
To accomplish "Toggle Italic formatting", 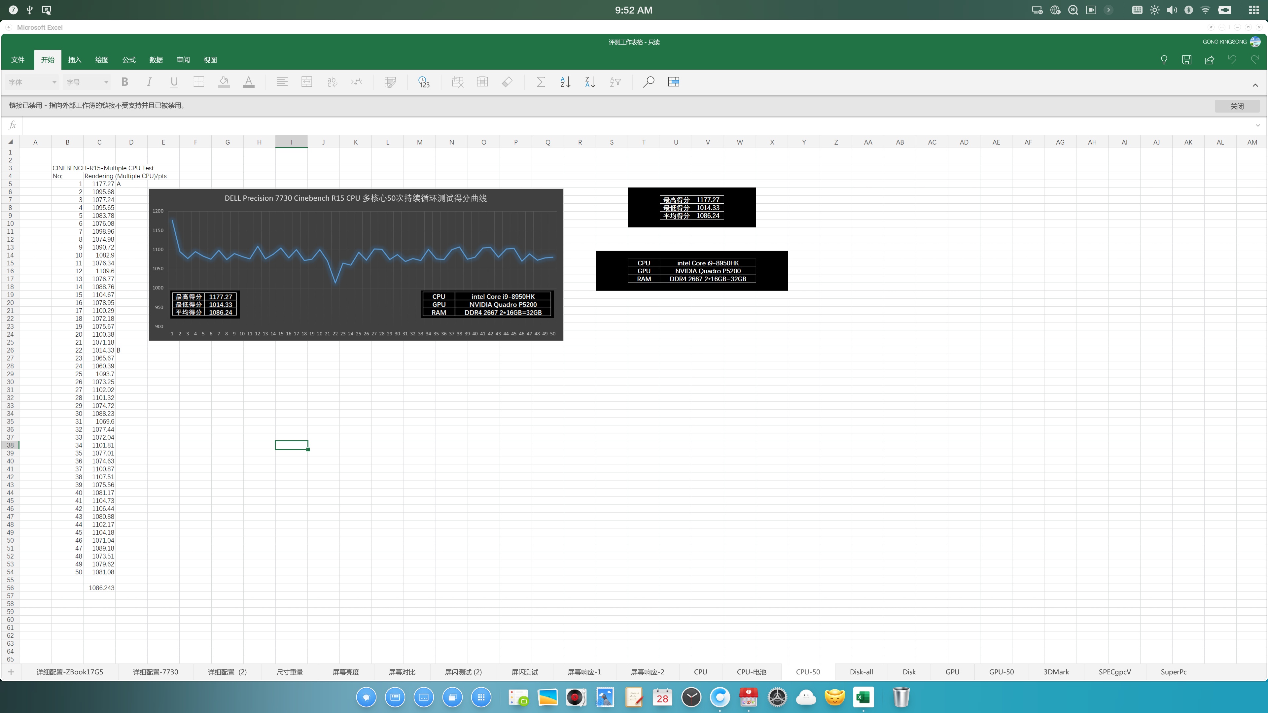I will 149,82.
